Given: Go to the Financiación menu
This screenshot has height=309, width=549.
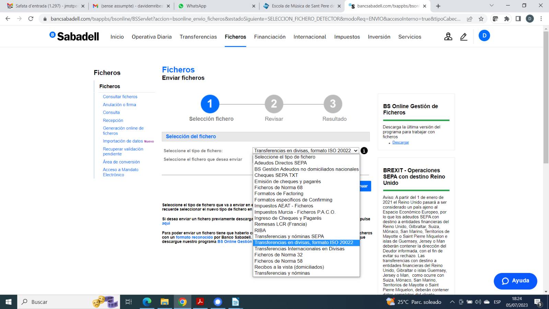Looking at the screenshot, I should [269, 37].
